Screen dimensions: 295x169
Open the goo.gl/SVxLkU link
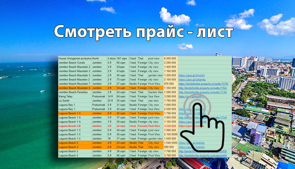192,75
